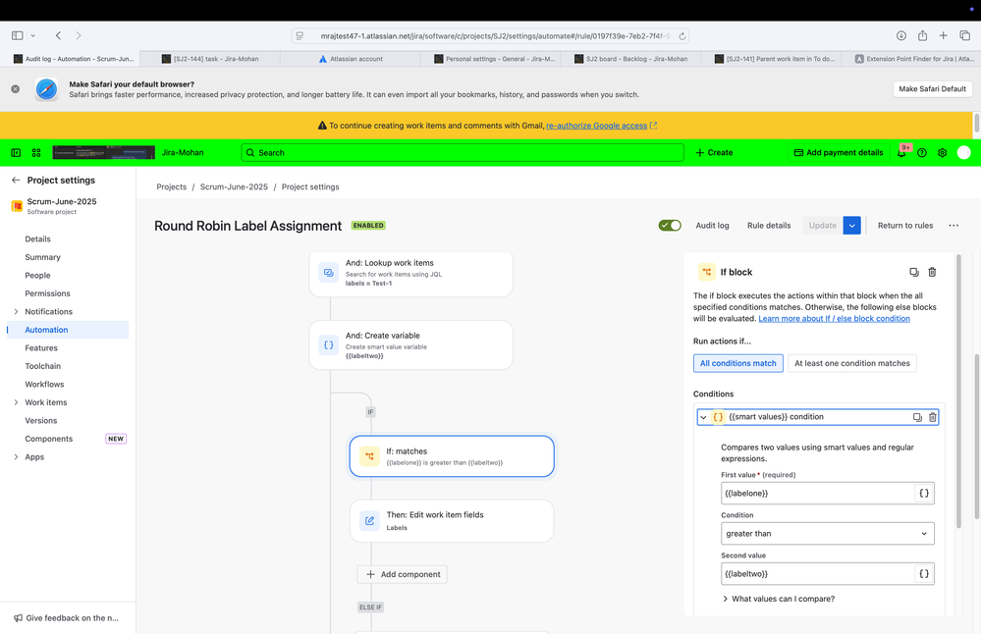Viewport: 981px width, 634px height.
Task: Collapse the smart values condition chevron
Action: 703,417
